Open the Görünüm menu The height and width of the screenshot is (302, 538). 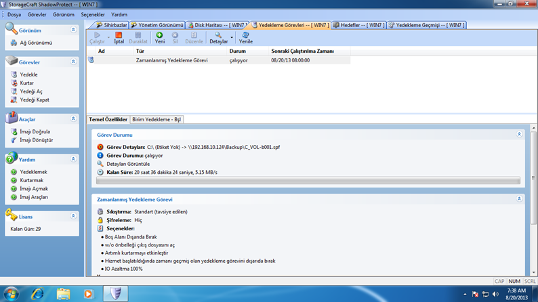click(64, 15)
